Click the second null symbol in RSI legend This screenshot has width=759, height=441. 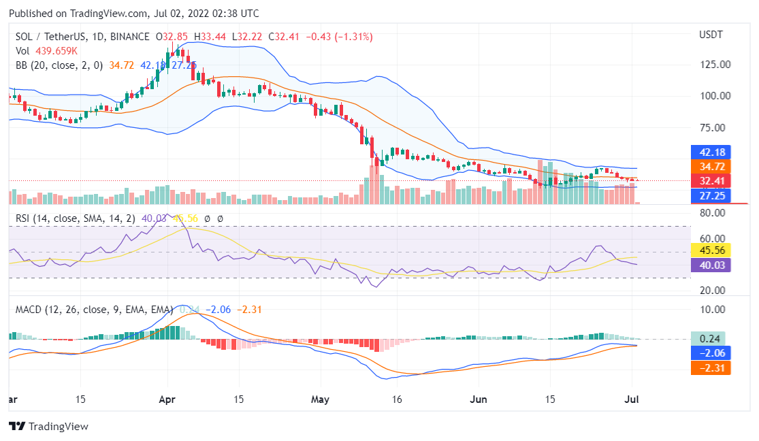click(220, 218)
